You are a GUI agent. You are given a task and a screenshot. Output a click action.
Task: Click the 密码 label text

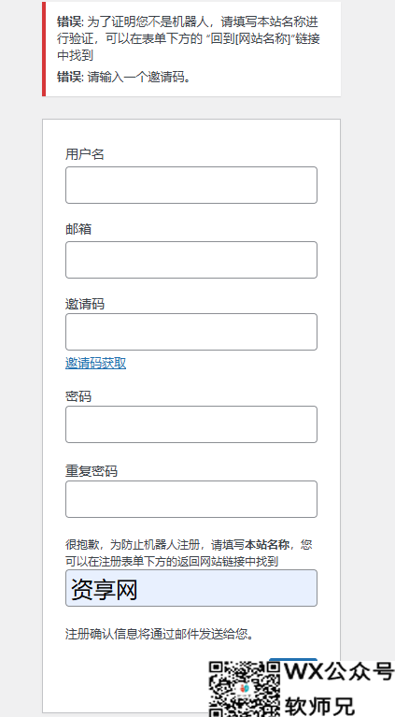coord(78,396)
